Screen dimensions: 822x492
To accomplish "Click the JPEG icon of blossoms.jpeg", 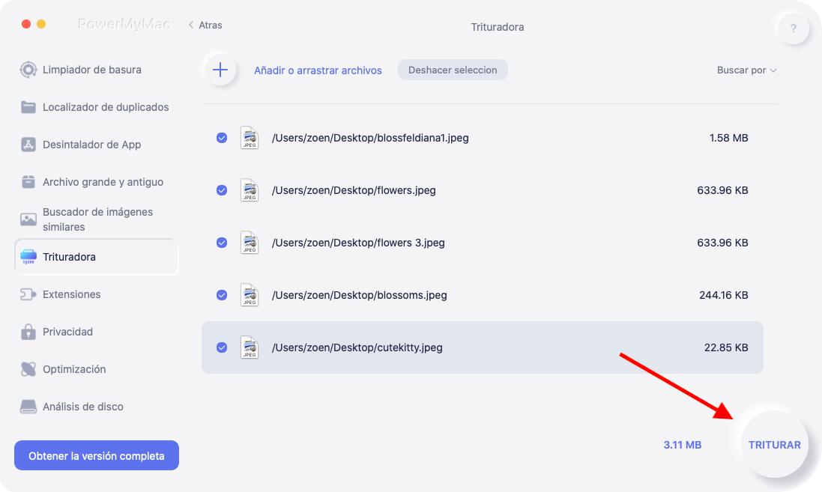I will click(250, 295).
